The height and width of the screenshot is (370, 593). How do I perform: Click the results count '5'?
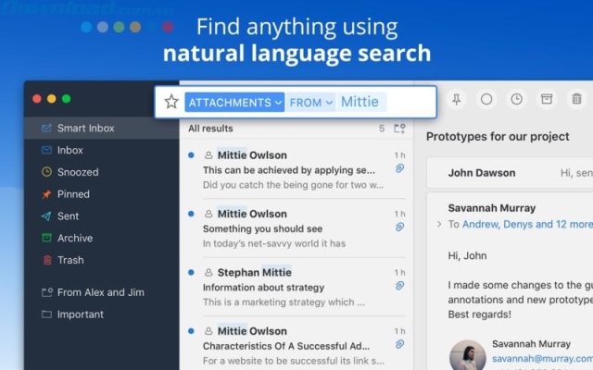coord(382,129)
